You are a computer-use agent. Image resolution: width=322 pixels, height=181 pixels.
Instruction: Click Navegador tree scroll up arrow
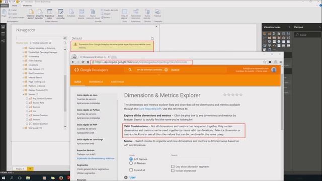[x=65, y=49]
